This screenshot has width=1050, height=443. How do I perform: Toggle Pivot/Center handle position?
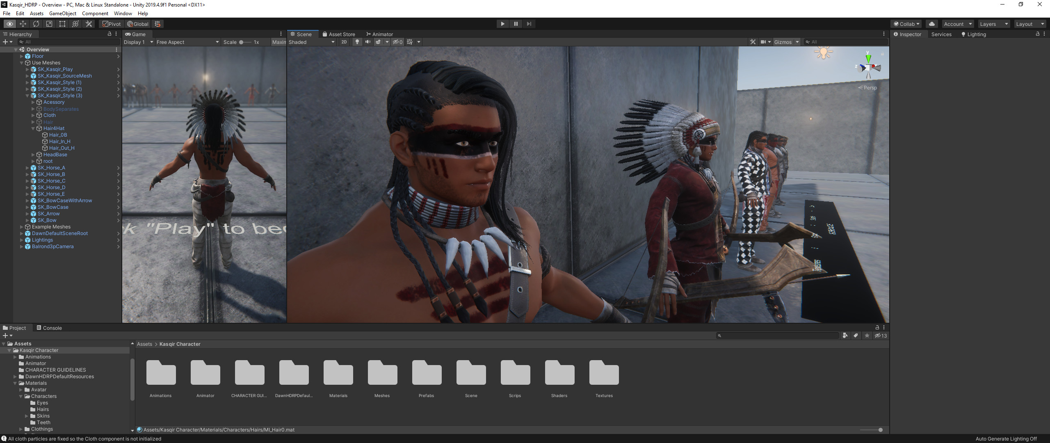click(112, 24)
